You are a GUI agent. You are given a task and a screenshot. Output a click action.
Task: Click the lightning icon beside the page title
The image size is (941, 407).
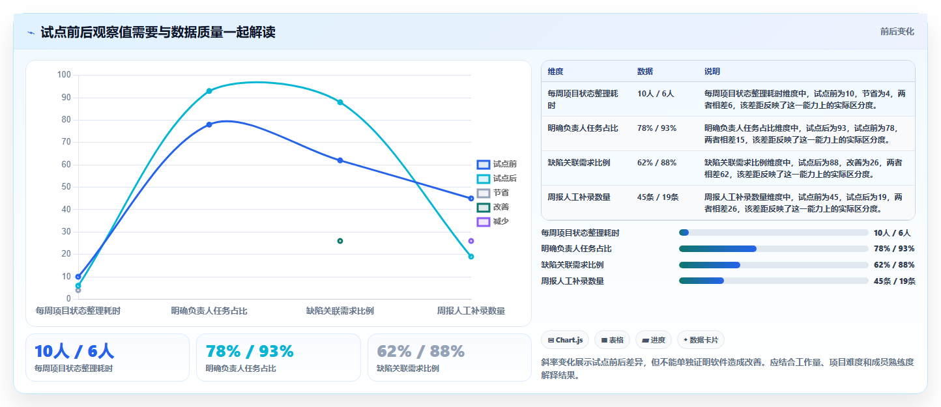click(31, 33)
